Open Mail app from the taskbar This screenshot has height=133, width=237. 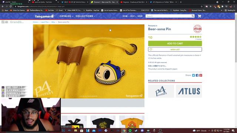[94, 130]
